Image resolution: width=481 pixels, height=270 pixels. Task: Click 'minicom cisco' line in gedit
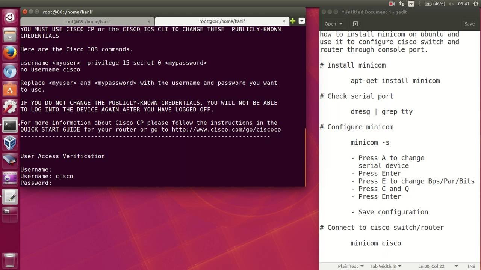pos(376,243)
